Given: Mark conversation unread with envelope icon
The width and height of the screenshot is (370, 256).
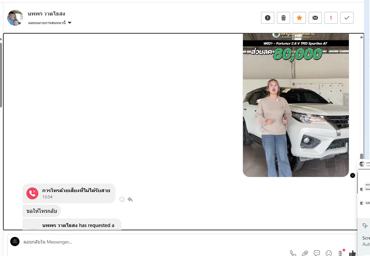Looking at the screenshot, I should tap(315, 18).
